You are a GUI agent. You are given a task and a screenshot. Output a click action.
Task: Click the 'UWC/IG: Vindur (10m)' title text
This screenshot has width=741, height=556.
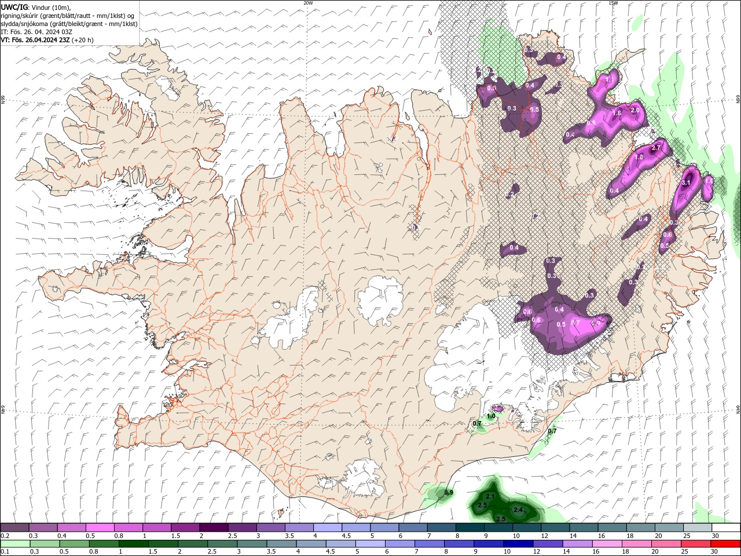(x=35, y=7)
